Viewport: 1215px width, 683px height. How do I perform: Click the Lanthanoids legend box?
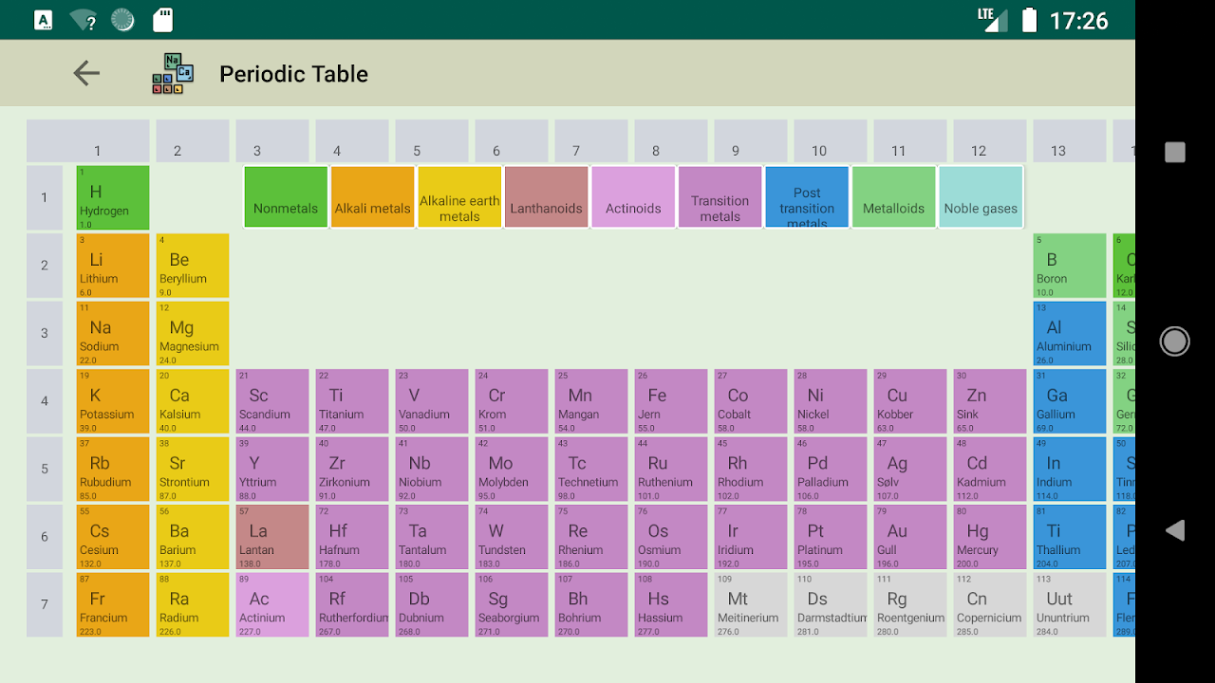546,197
